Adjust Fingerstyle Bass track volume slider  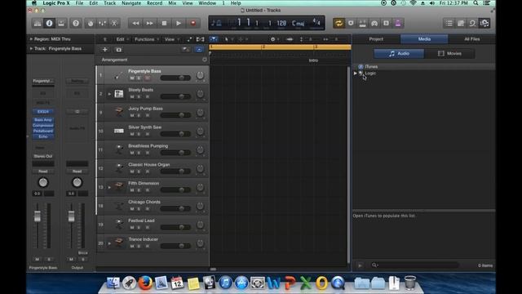pyautogui.click(x=175, y=78)
